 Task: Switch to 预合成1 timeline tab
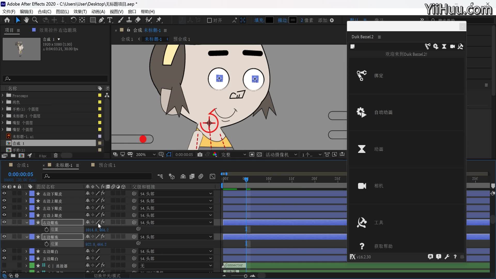(x=107, y=165)
